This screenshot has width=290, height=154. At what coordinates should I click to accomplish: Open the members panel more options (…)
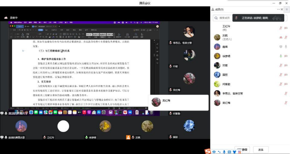pos(278,9)
